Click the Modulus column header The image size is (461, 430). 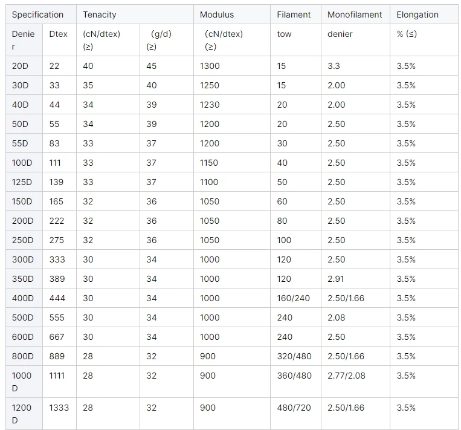pos(217,15)
